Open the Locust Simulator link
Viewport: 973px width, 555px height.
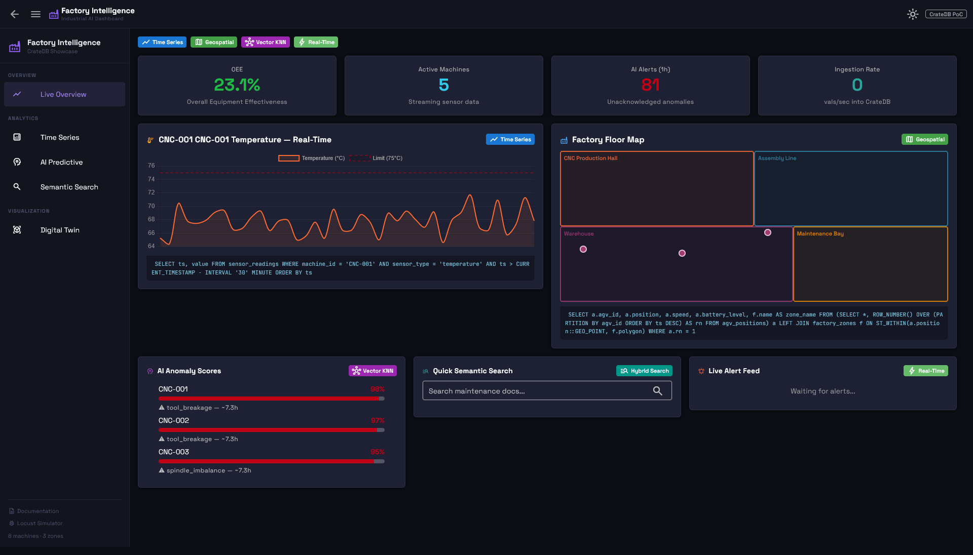pyautogui.click(x=40, y=523)
